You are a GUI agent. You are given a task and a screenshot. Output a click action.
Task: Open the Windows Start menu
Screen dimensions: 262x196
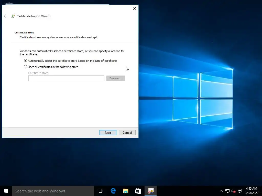[x=6, y=191]
